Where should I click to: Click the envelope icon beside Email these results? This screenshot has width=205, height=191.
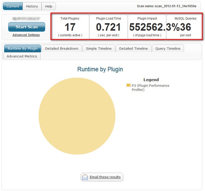pyautogui.click(x=85, y=177)
